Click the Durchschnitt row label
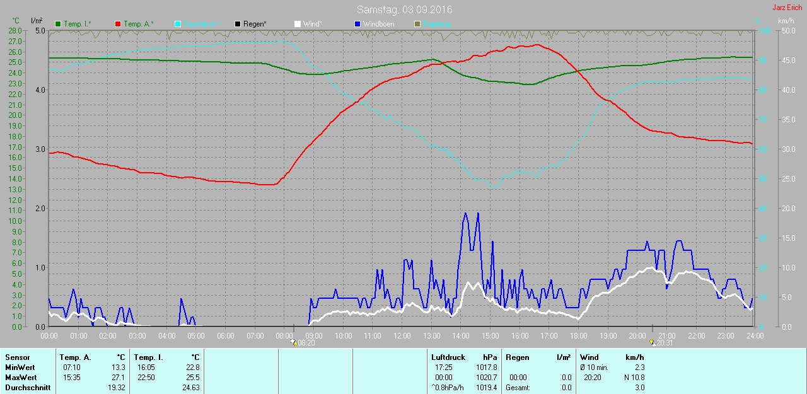 27,388
